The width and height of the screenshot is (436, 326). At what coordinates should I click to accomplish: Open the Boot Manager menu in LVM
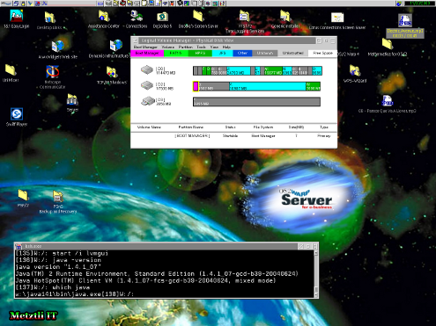(145, 47)
